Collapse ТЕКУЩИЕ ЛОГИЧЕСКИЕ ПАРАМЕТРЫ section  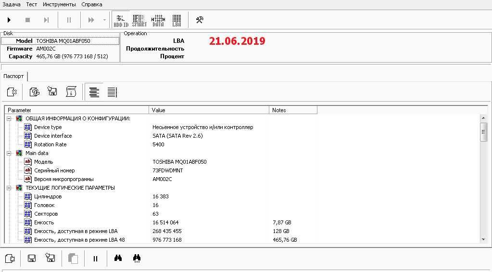(9, 188)
